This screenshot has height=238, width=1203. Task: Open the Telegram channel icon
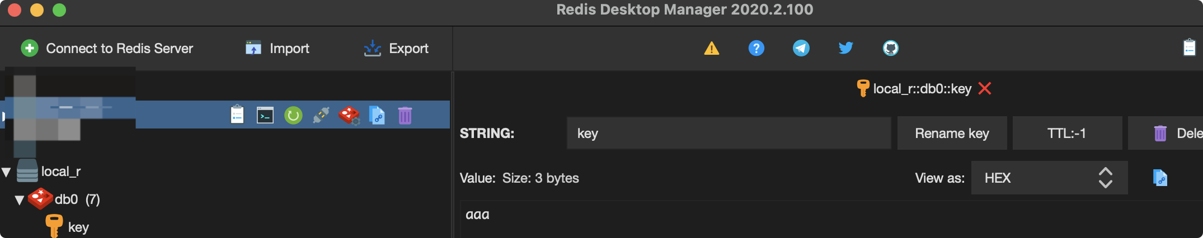801,48
